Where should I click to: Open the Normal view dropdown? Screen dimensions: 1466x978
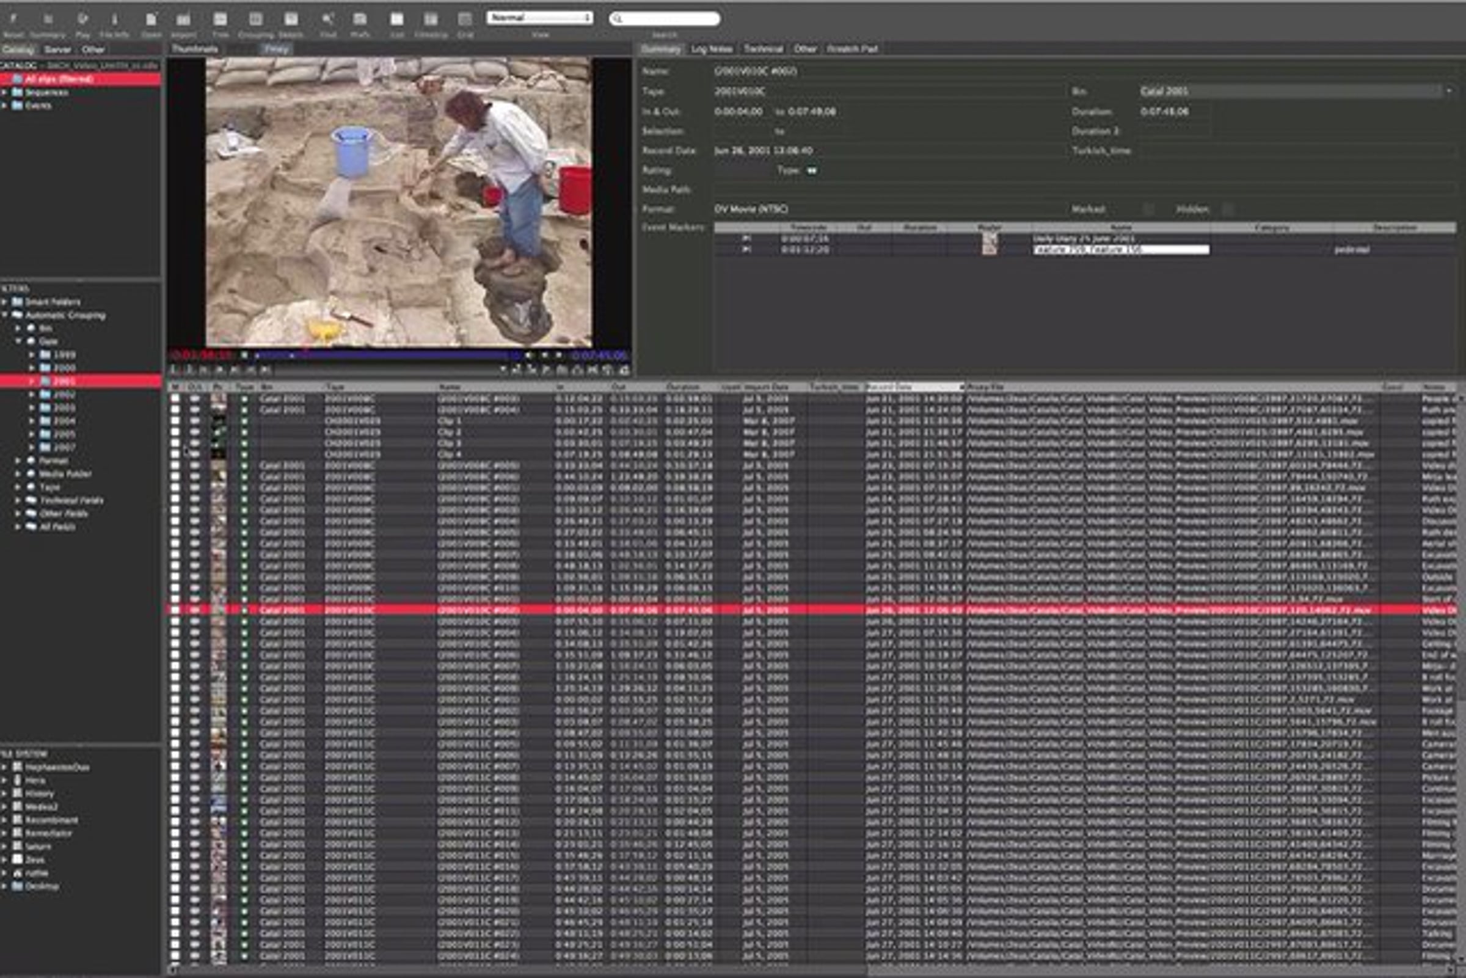[539, 18]
